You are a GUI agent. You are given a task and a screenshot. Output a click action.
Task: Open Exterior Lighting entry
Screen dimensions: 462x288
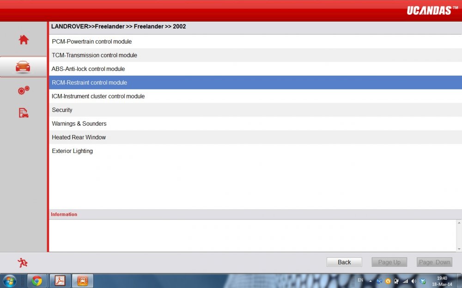(x=255, y=151)
